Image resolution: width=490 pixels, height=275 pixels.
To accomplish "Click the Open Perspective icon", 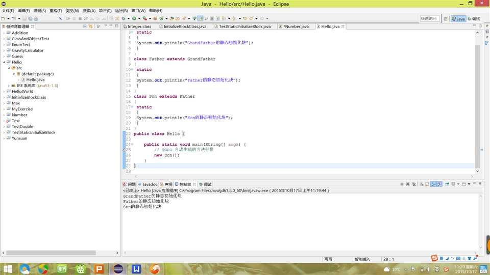I will 445,19.
